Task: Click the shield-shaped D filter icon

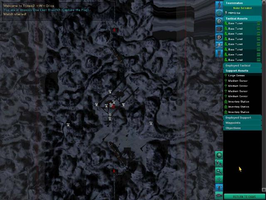Action: pyautogui.click(x=219, y=37)
